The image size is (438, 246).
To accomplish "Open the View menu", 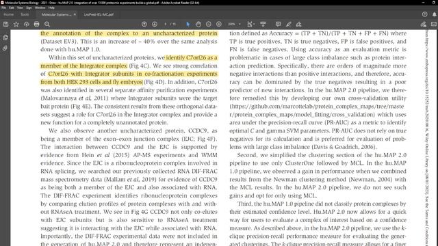I will point(20,8).
